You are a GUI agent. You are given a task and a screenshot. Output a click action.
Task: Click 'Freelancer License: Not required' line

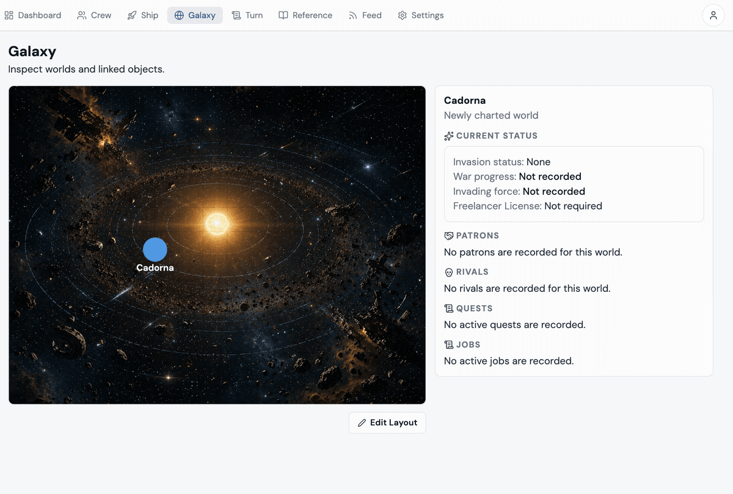tap(528, 206)
